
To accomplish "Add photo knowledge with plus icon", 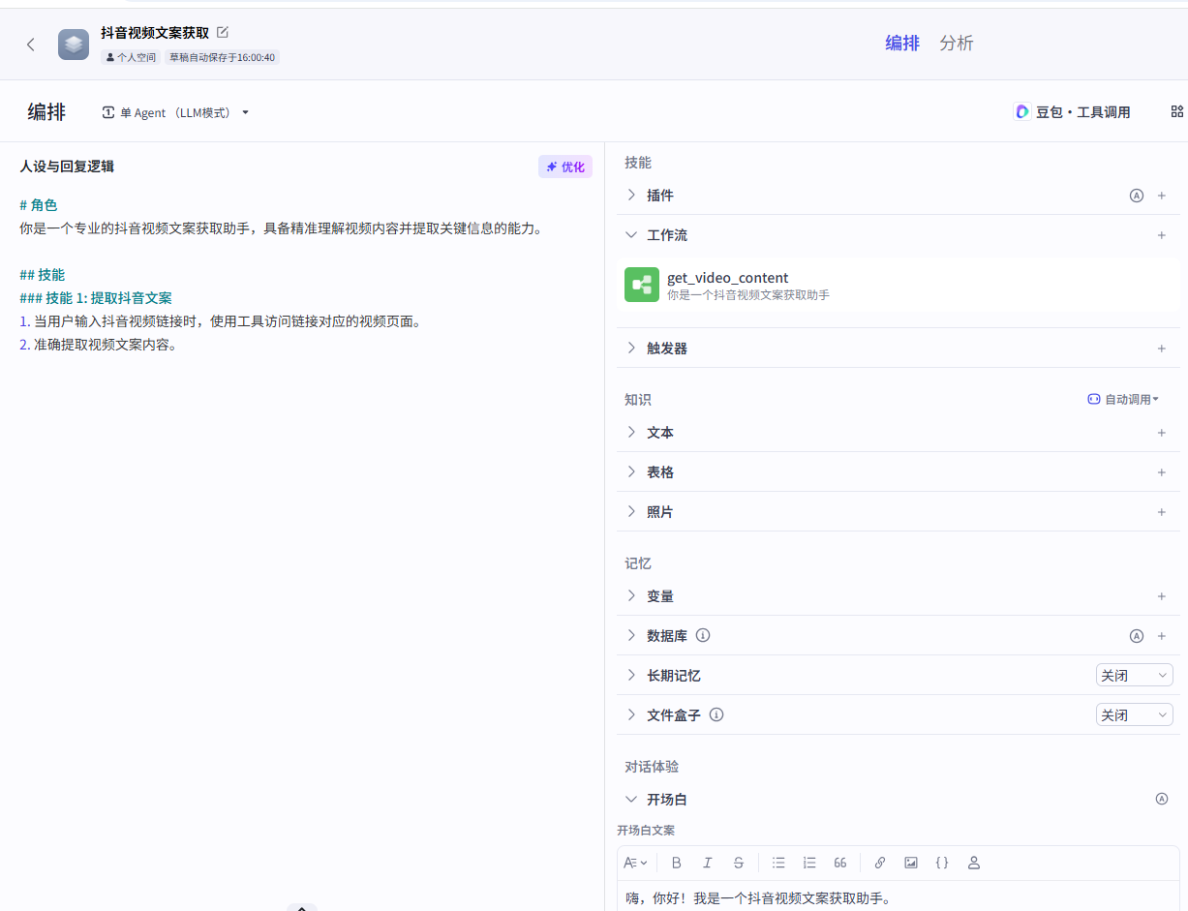I will click(1162, 512).
